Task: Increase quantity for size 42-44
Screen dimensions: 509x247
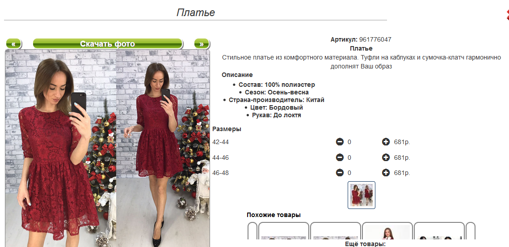Action: [x=386, y=142]
